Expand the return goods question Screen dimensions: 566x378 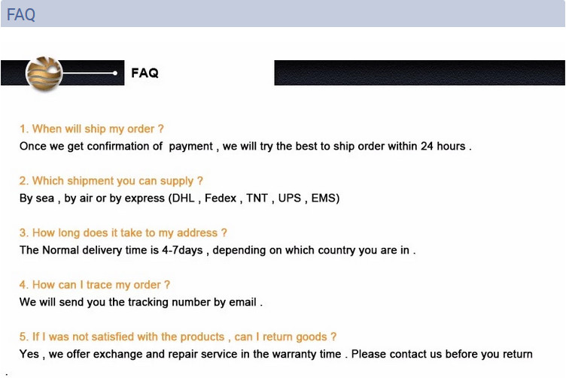click(x=178, y=337)
